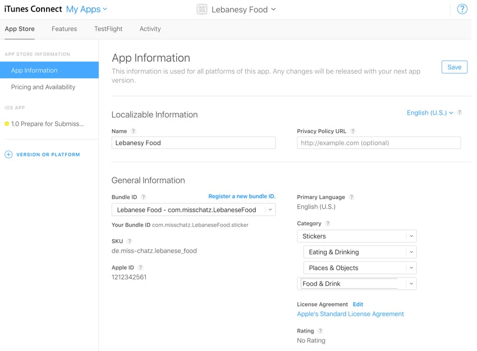477x351 pixels.
Task: Click the English (U.S.) primary language value
Action: (x=316, y=207)
